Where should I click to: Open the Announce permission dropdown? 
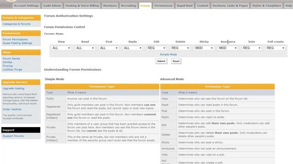click(x=228, y=48)
